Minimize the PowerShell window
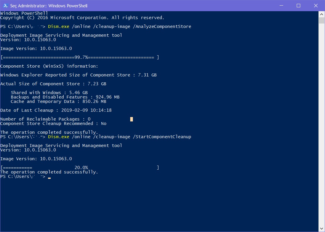 282,6
